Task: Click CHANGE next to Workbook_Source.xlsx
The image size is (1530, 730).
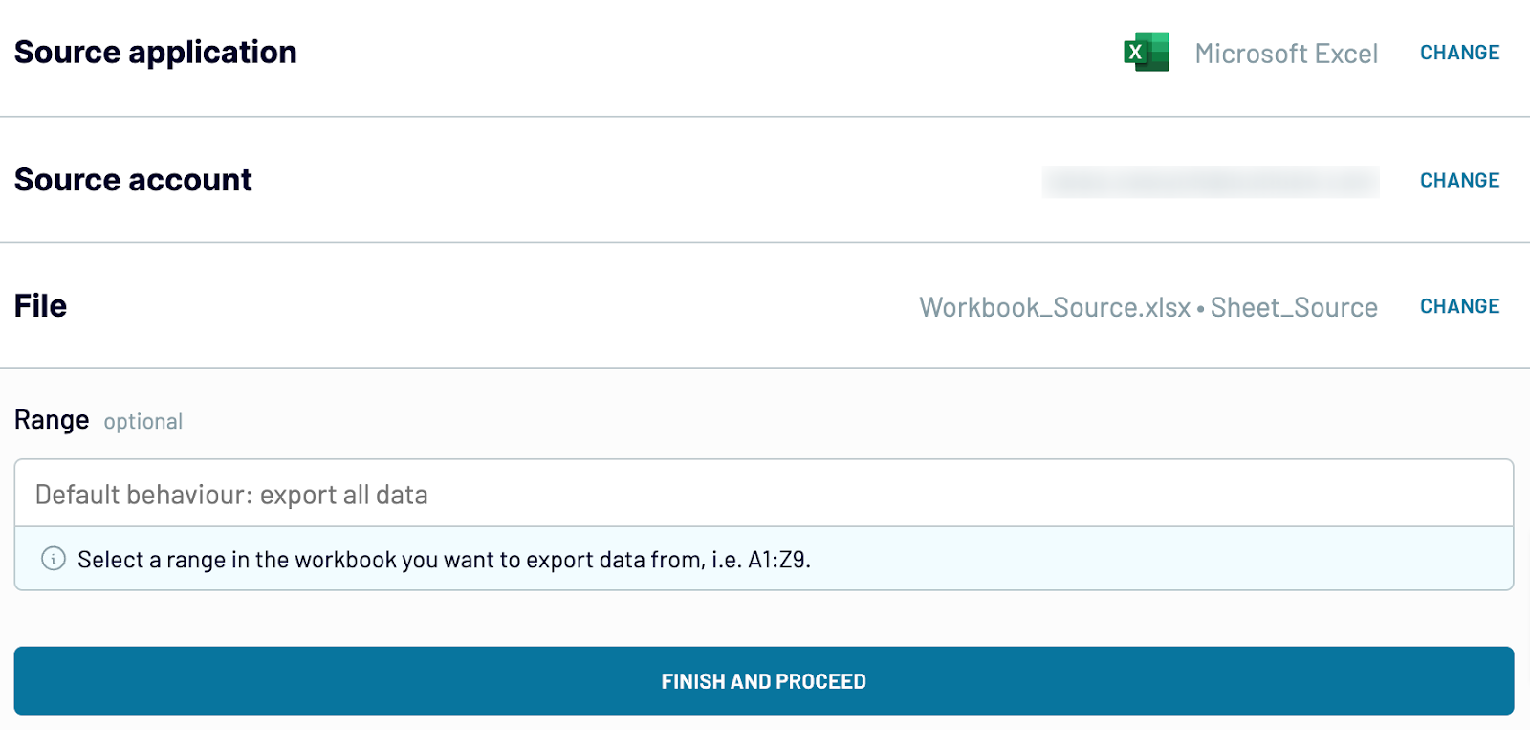Action: (x=1459, y=305)
